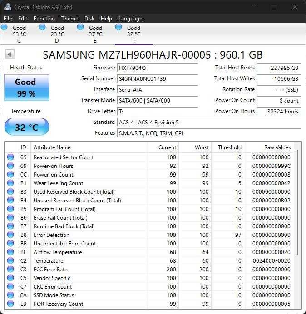Open the Theme menu
Viewport: 306px width, 314px height.
(70, 19)
